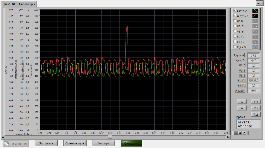Click the Сменить путь button
Screen dimensions: 265x148
(x=75, y=143)
